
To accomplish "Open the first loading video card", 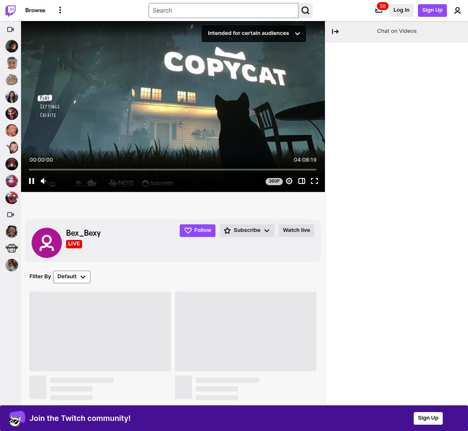I will click(100, 331).
